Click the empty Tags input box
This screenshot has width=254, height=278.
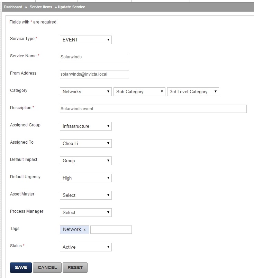(111, 230)
